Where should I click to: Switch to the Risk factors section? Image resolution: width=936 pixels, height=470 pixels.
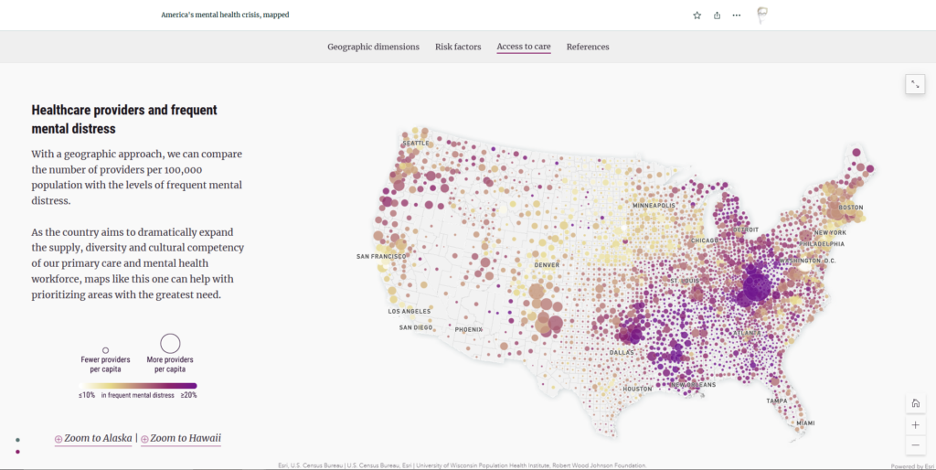(458, 47)
